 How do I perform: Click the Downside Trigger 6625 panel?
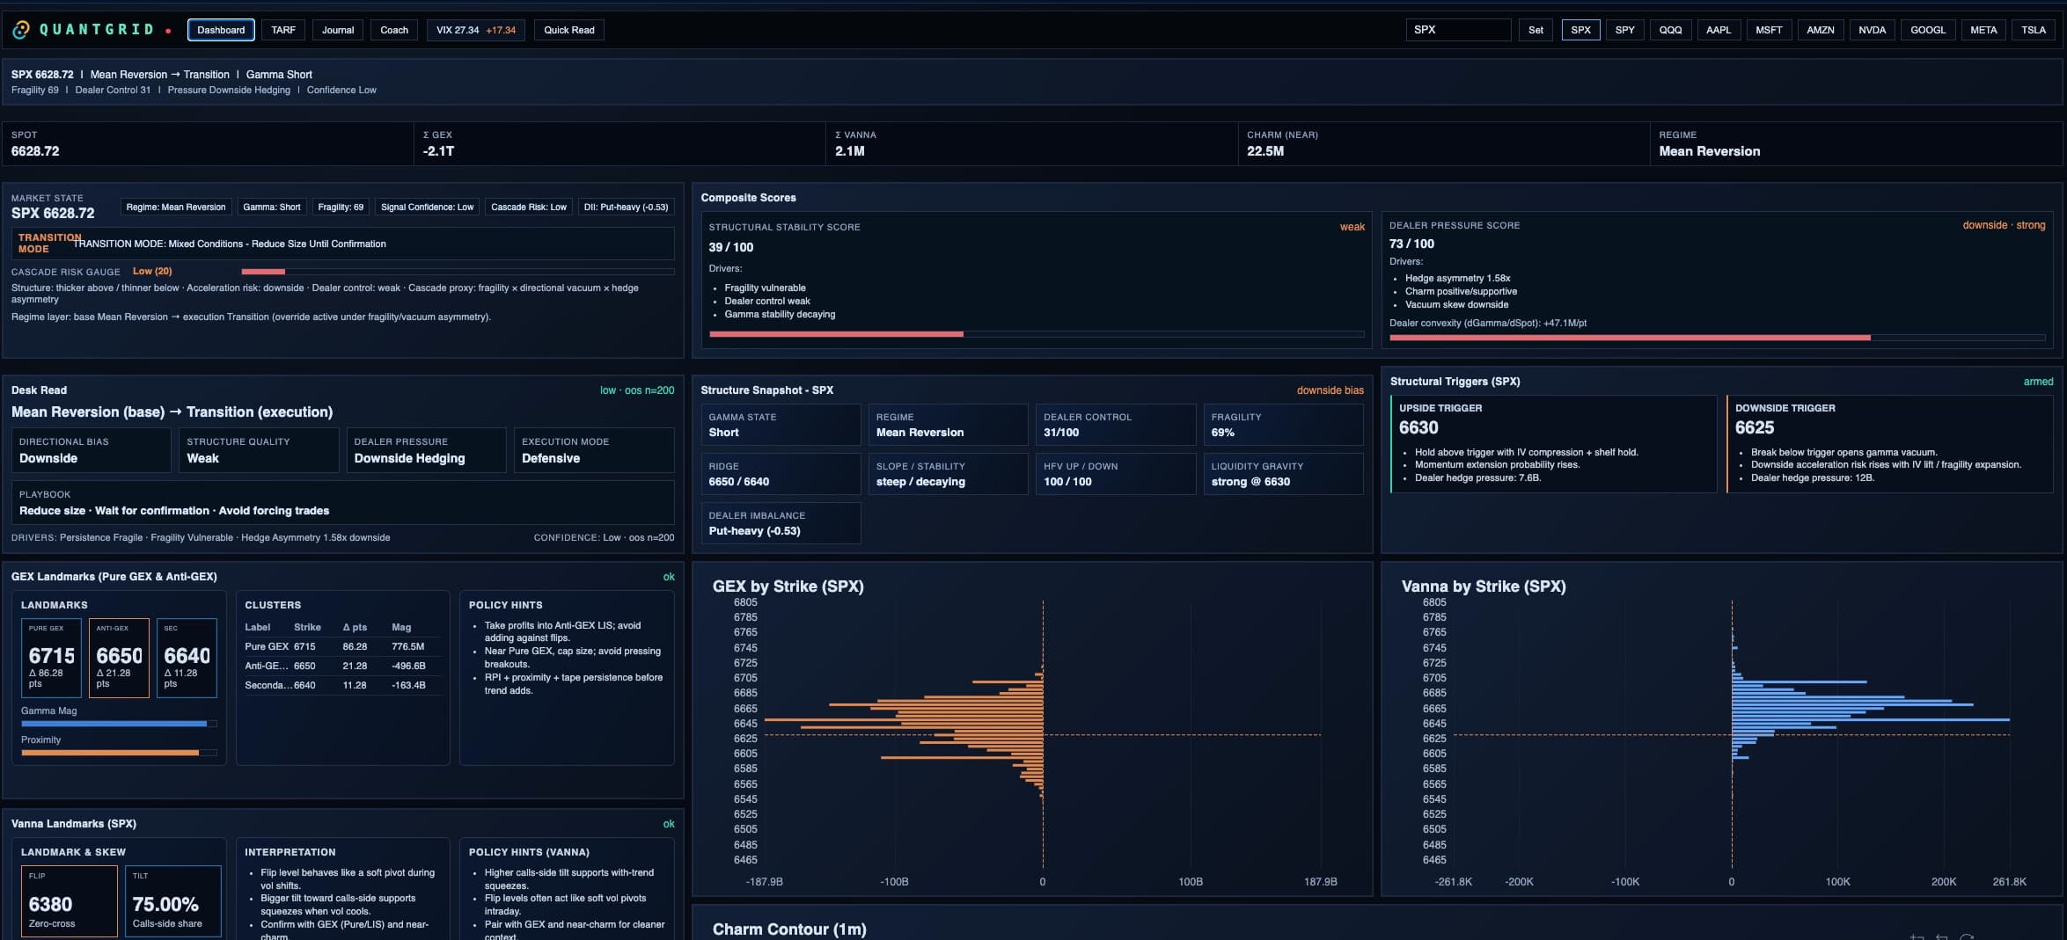(1888, 443)
